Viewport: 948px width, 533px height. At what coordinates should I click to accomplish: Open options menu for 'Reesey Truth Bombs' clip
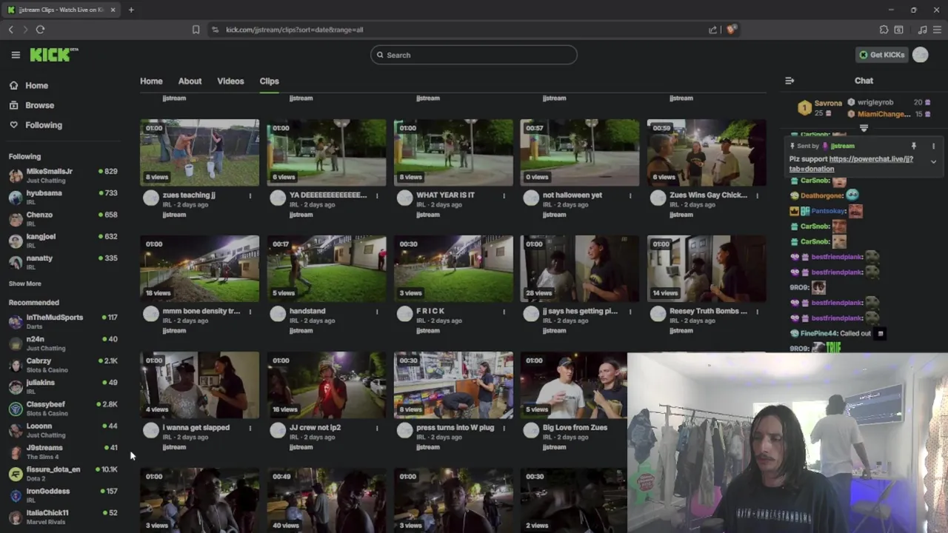[x=757, y=312]
